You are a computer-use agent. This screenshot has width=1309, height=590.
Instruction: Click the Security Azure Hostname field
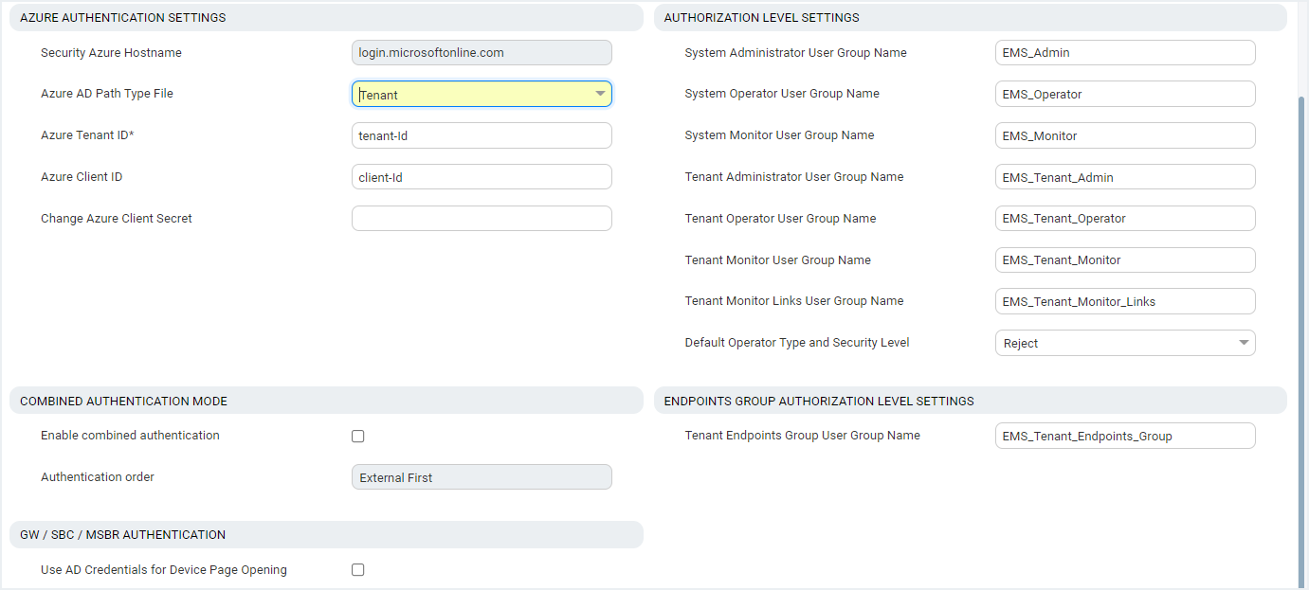[482, 53]
